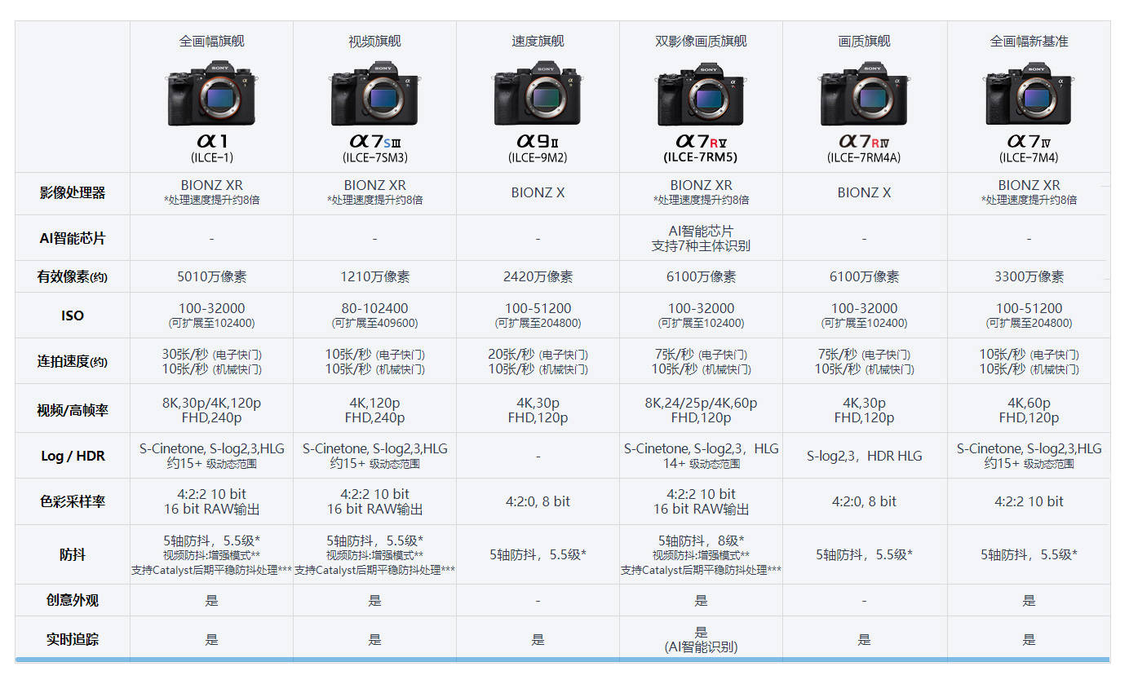Click the 实时追踪 row label
The height and width of the screenshot is (684, 1129).
point(73,639)
